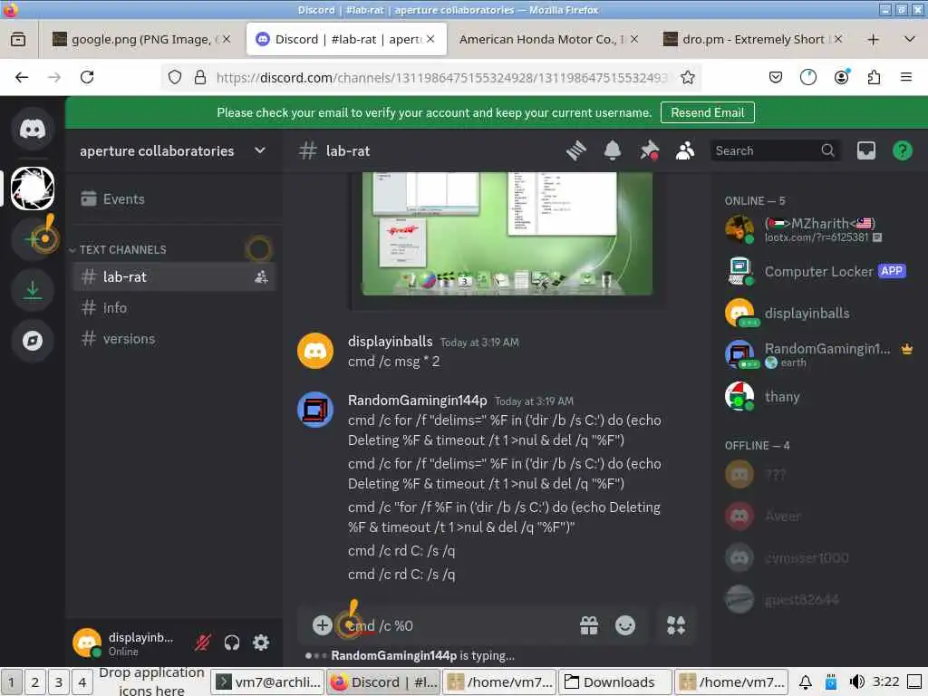Open notification settings bell in channel header
928x696 pixels.
(x=612, y=151)
